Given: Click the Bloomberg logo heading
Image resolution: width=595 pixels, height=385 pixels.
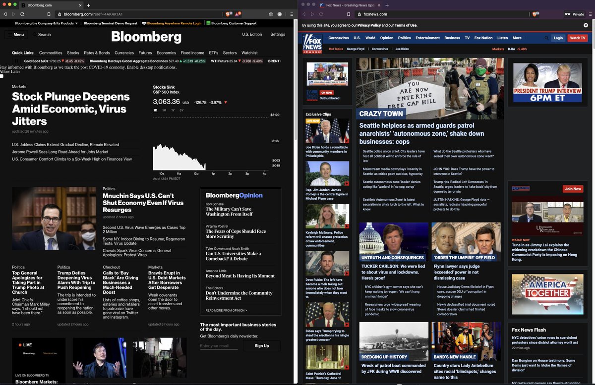Looking at the screenshot, I should pyautogui.click(x=146, y=37).
